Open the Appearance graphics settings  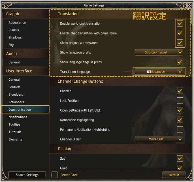(x=17, y=23)
